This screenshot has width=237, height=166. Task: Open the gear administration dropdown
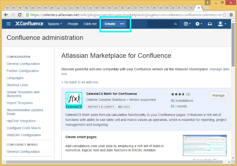pyautogui.click(x=199, y=24)
